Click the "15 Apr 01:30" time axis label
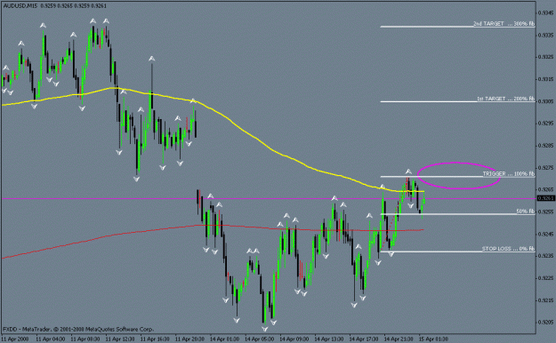The image size is (556, 343). (433, 339)
